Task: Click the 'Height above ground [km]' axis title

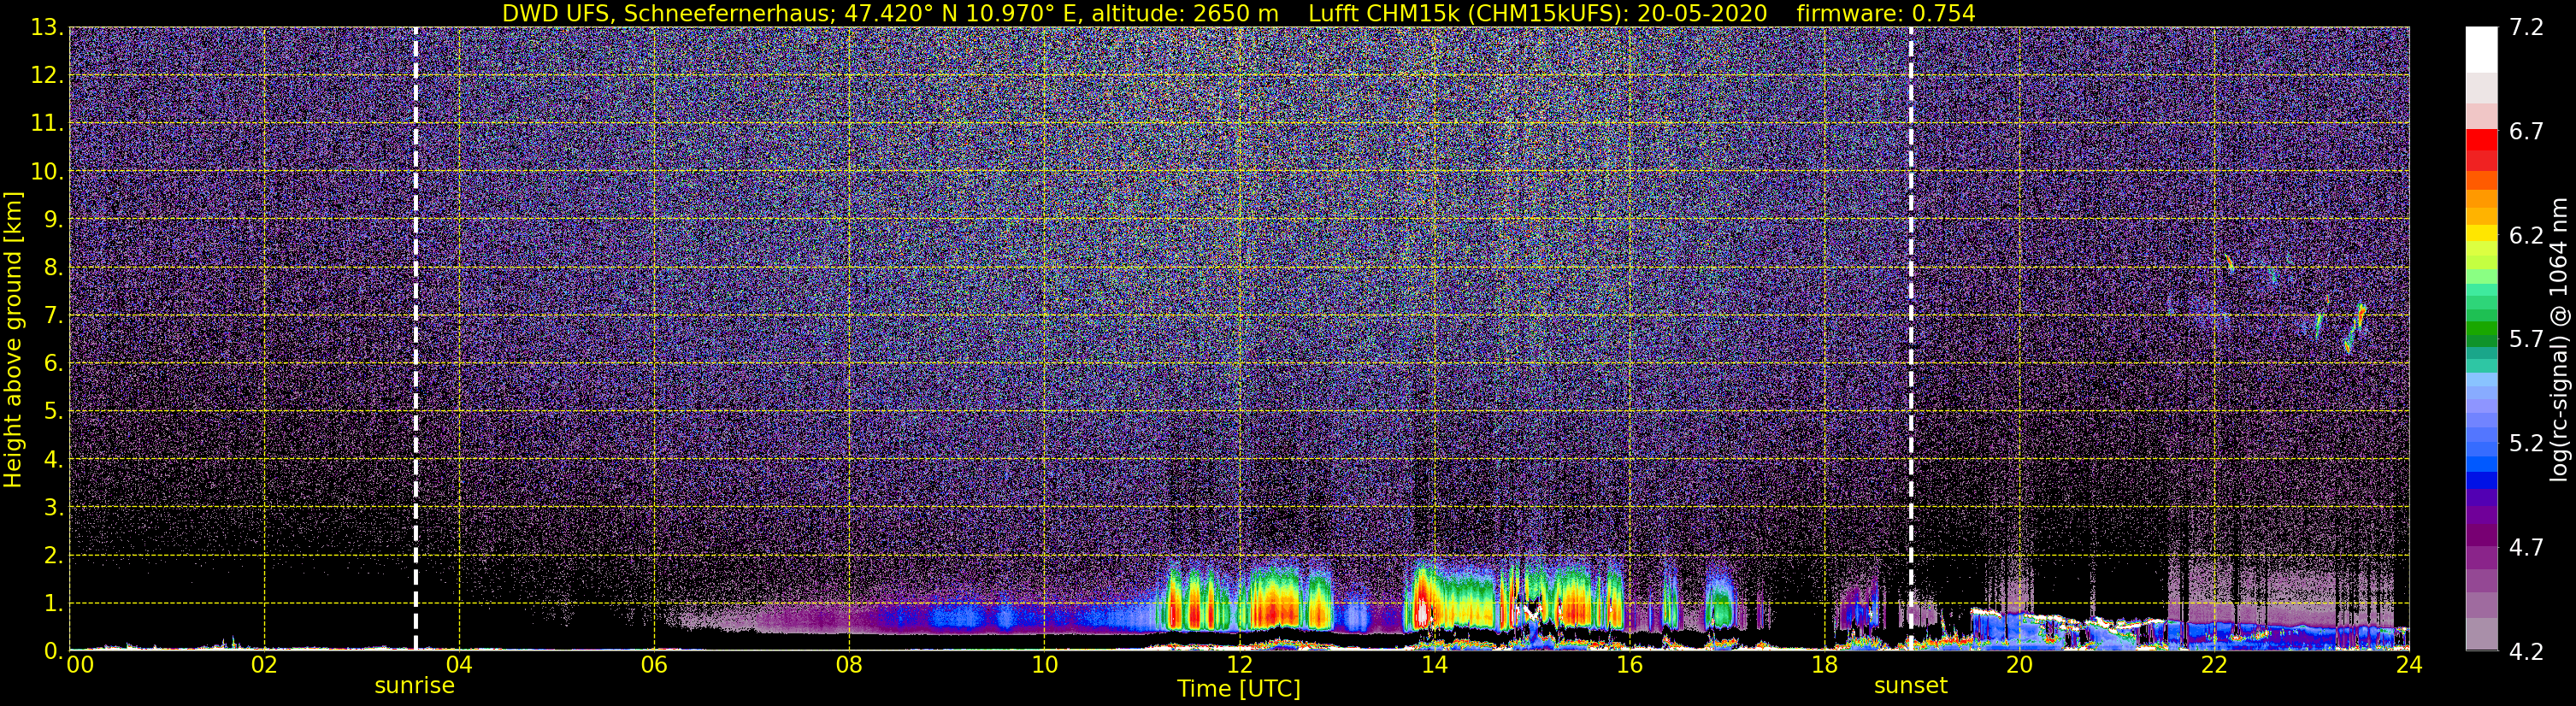Action: click(x=13, y=339)
